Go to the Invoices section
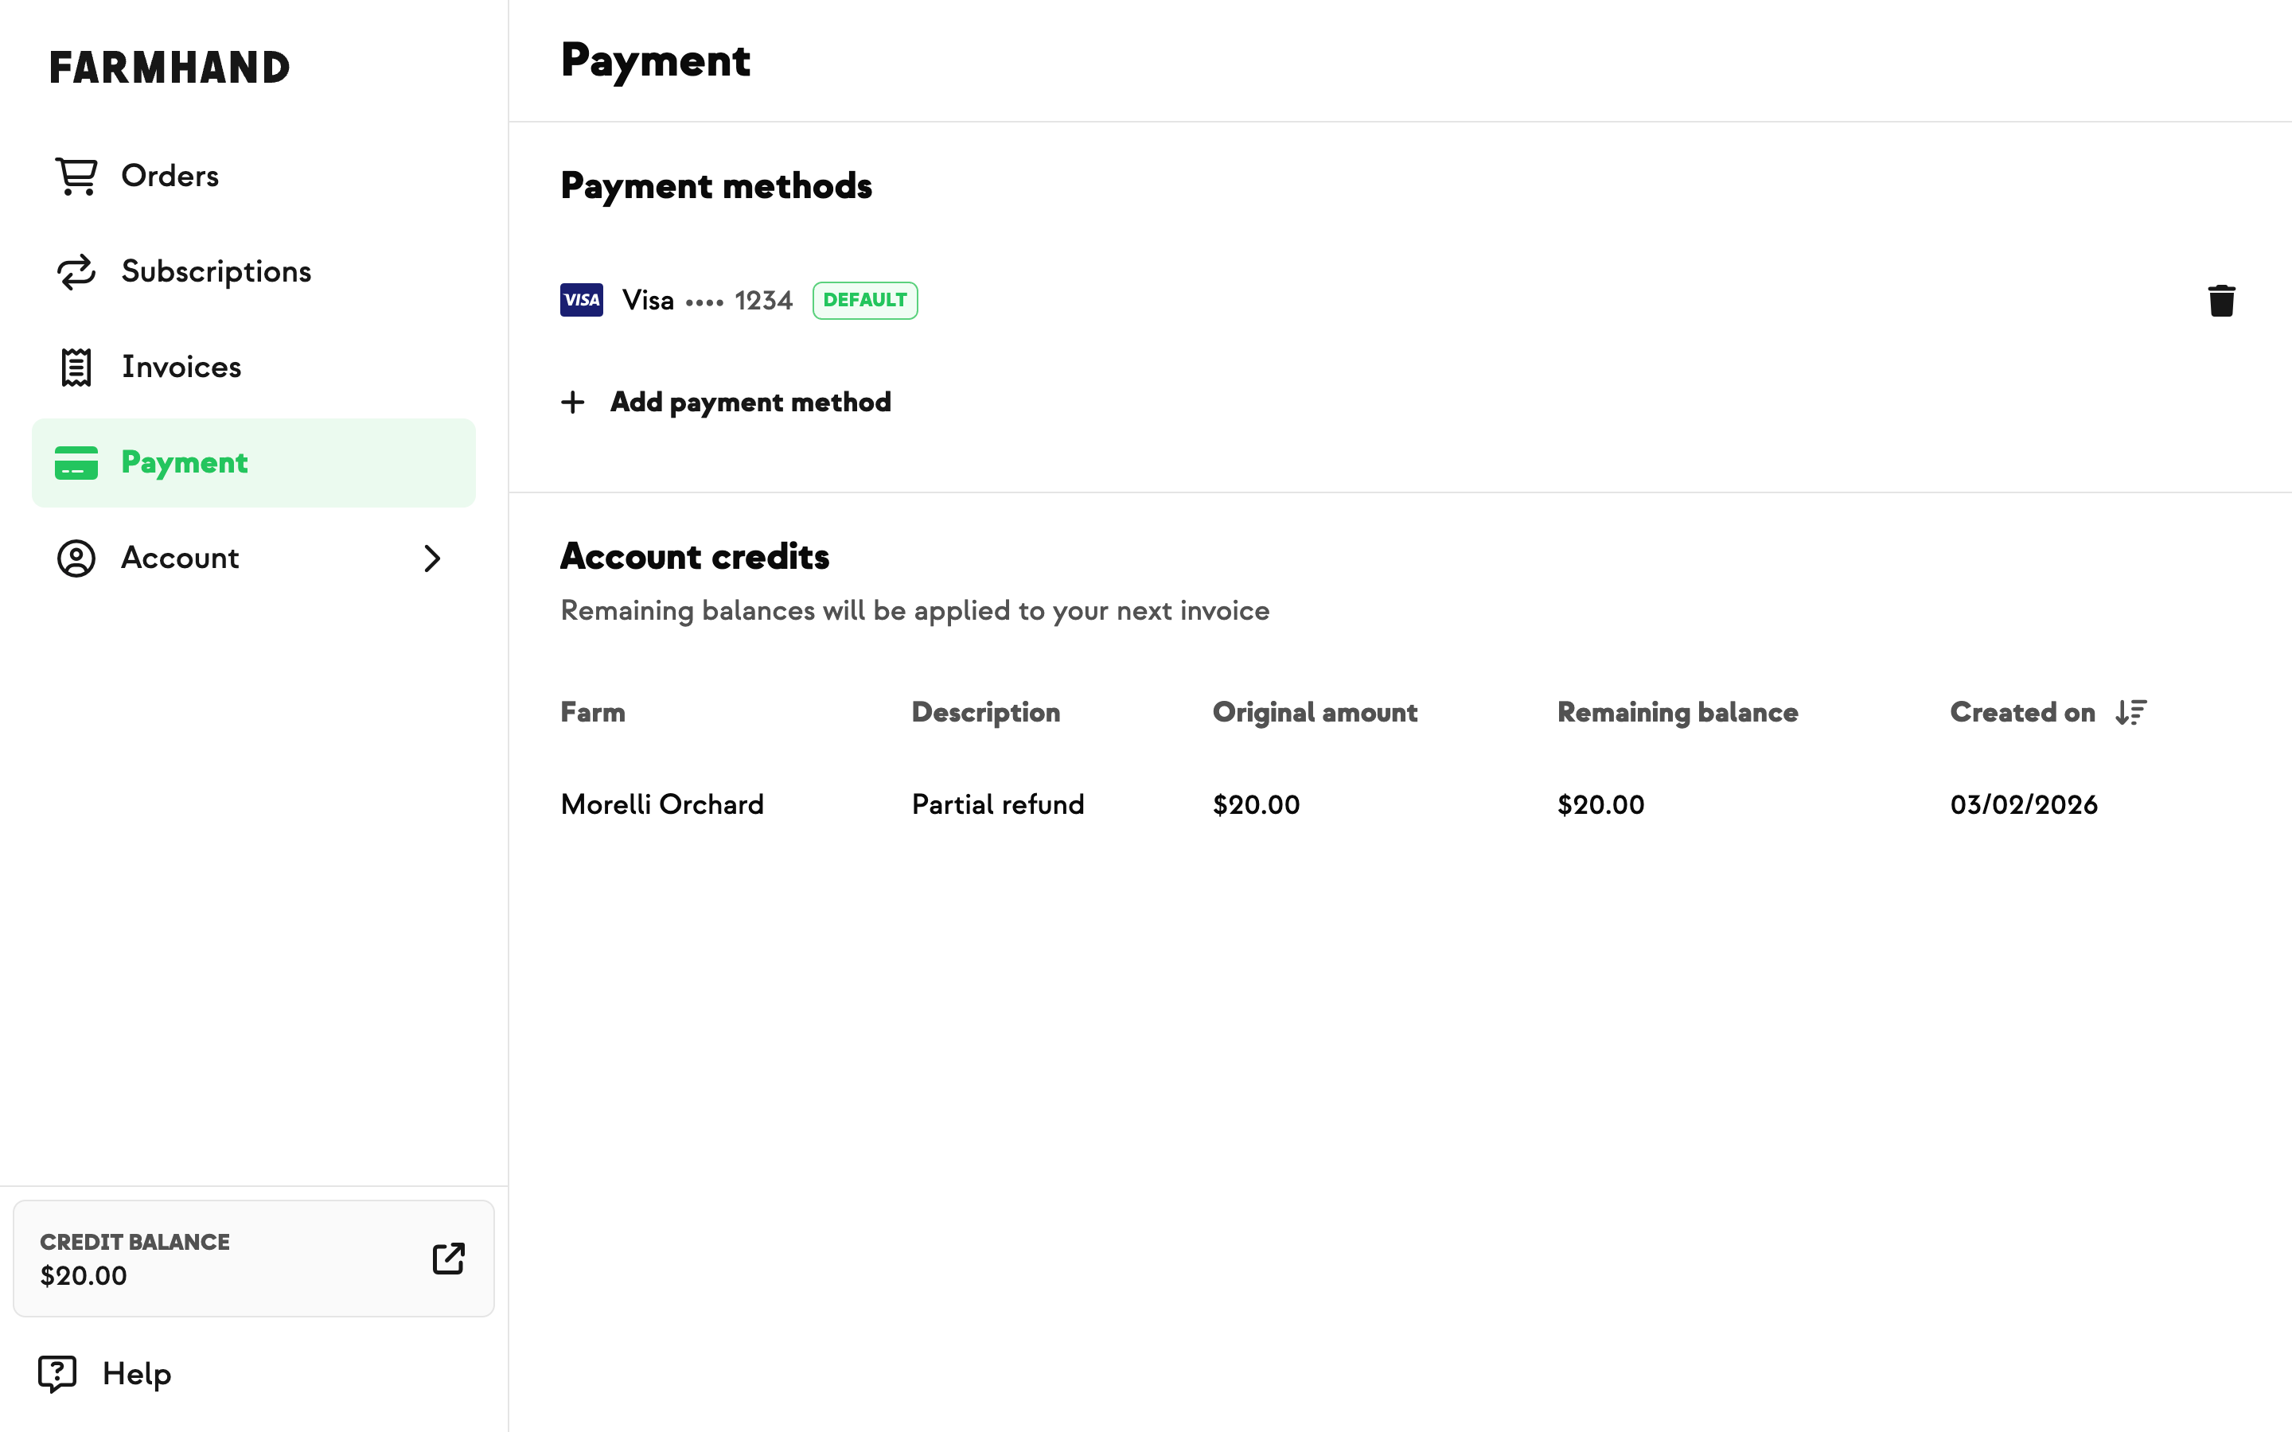 click(181, 368)
